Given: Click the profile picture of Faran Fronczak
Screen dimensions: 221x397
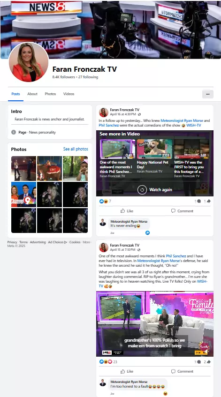Looking at the screenshot, I should click(x=29, y=62).
